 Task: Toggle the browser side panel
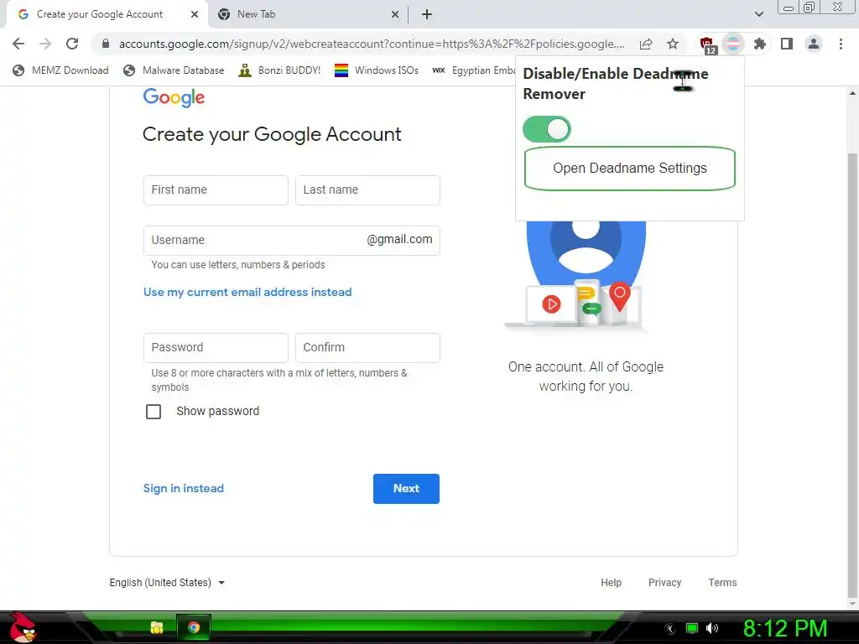(787, 44)
